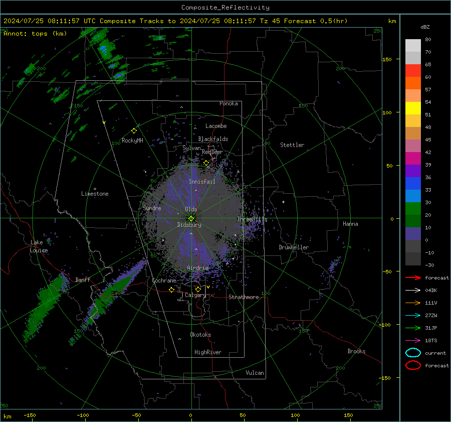Click the Ponoka city label

point(229,103)
